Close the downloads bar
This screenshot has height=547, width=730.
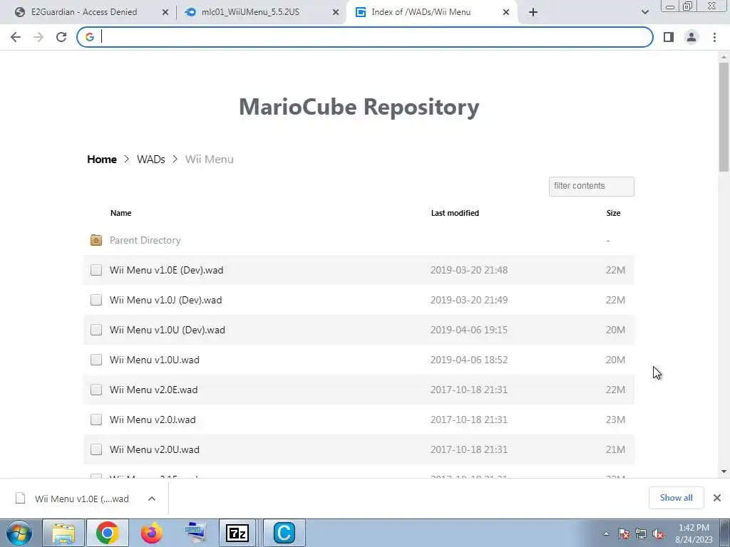pos(717,498)
